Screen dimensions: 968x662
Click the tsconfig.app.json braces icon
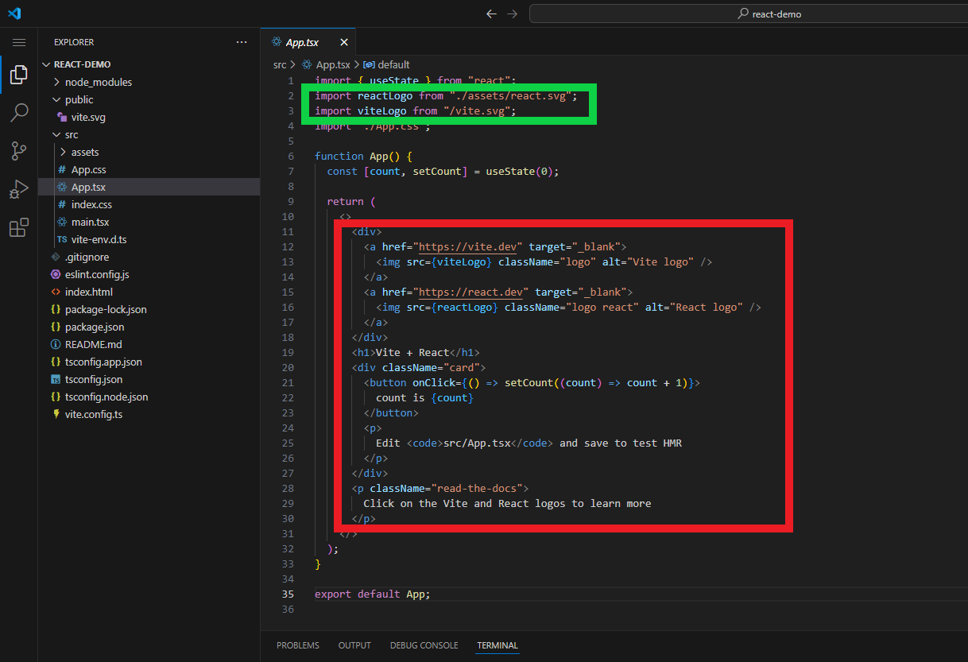56,362
